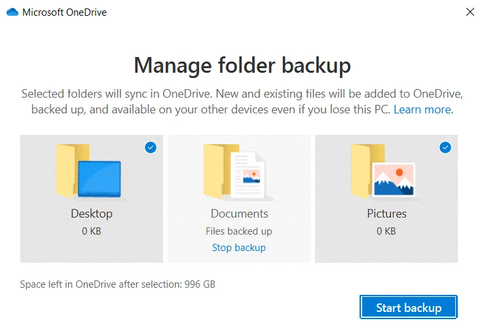Image resolution: width=484 pixels, height=327 pixels.
Task: Click the 'Files backed up' status text
Action: point(239,231)
